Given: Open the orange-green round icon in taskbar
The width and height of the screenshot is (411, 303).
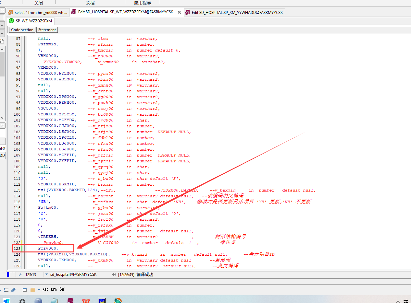Looking at the screenshot, I should coord(118,301).
